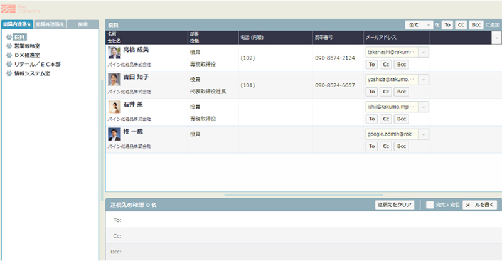Click the 送信先をクリア button
The height and width of the screenshot is (261, 502).
point(395,205)
